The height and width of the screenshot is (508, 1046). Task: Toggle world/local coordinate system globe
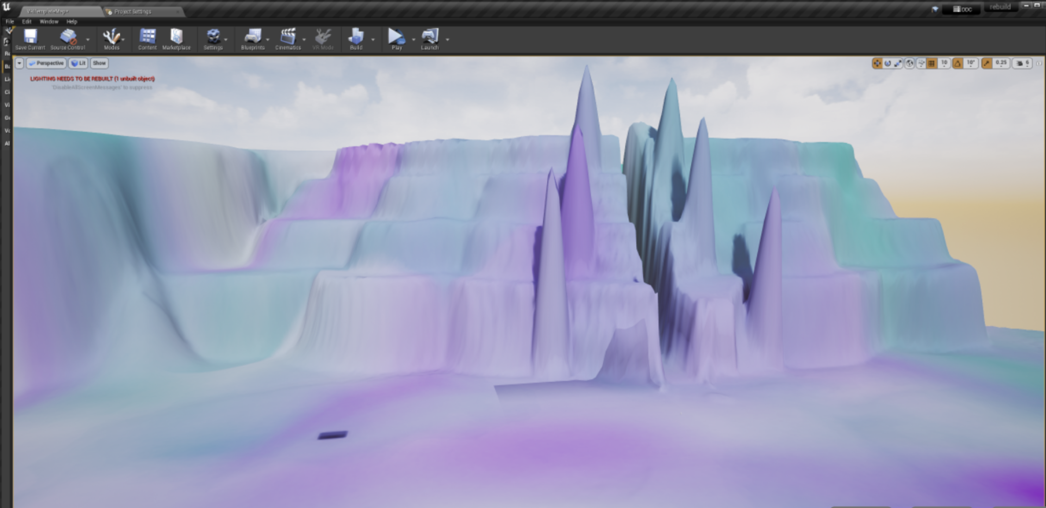tap(909, 63)
